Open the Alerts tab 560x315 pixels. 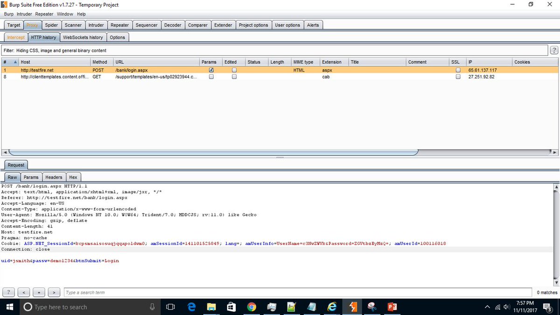[313, 25]
